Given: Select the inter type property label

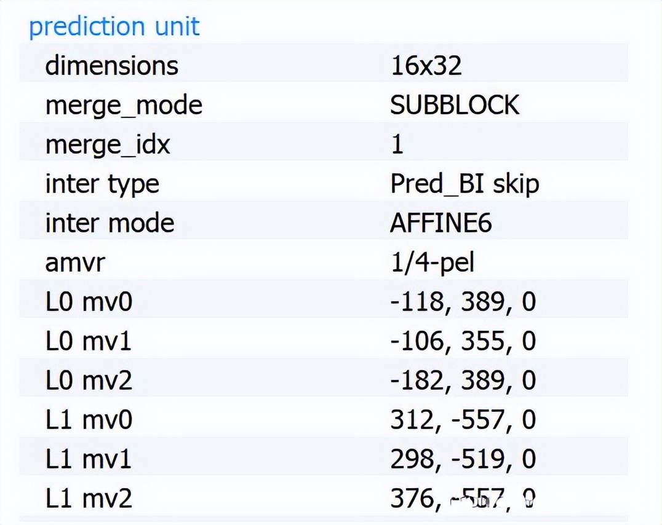Looking at the screenshot, I should click(102, 184).
